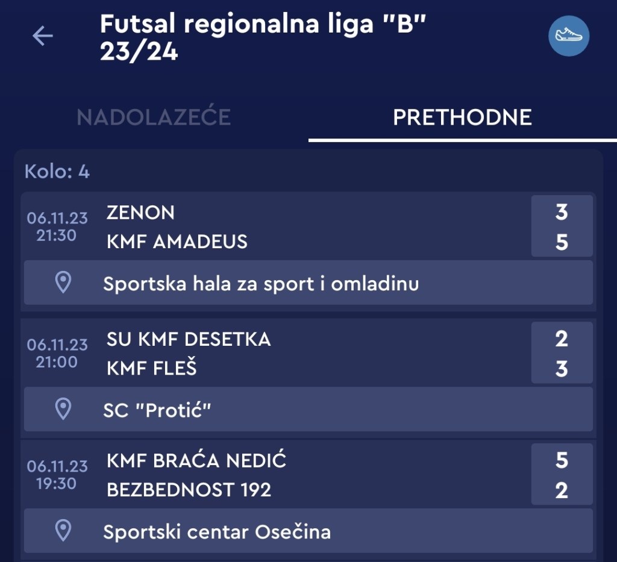Image resolution: width=617 pixels, height=562 pixels.
Task: Tap the back arrow icon
Action: pyautogui.click(x=43, y=37)
